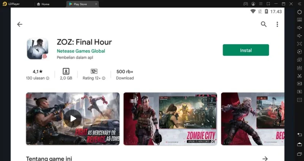Open LDPlayer hamburger menu

pyautogui.click(x=261, y=4)
